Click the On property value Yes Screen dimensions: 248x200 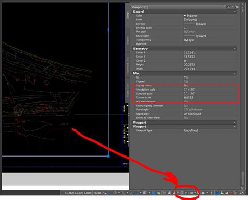coord(186,77)
